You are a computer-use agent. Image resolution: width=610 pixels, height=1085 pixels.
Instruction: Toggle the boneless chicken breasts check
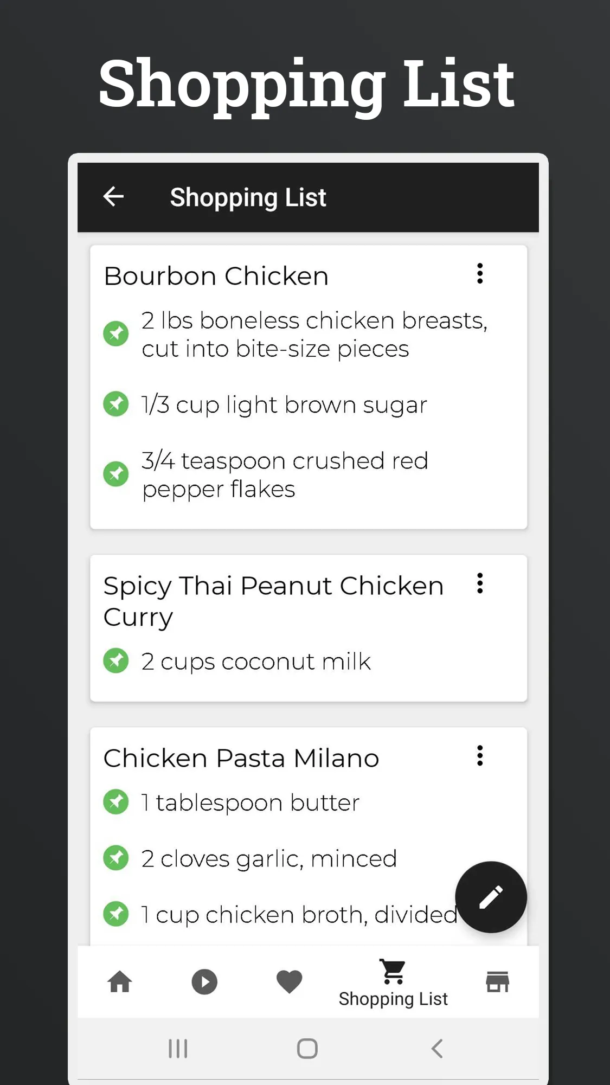116,333
